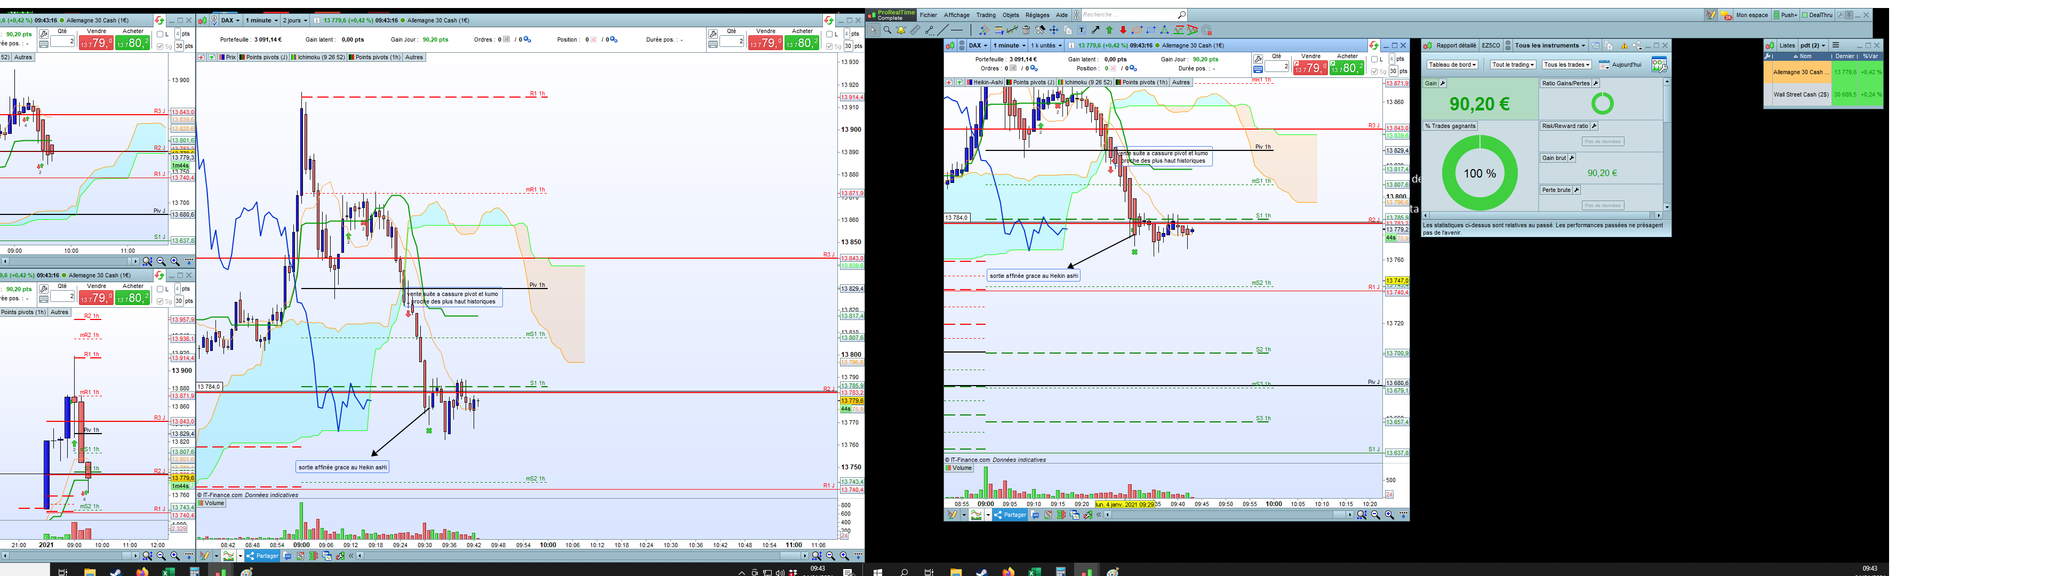
Task: Toggle the Sg stop checkbox
Action: click(1374, 71)
